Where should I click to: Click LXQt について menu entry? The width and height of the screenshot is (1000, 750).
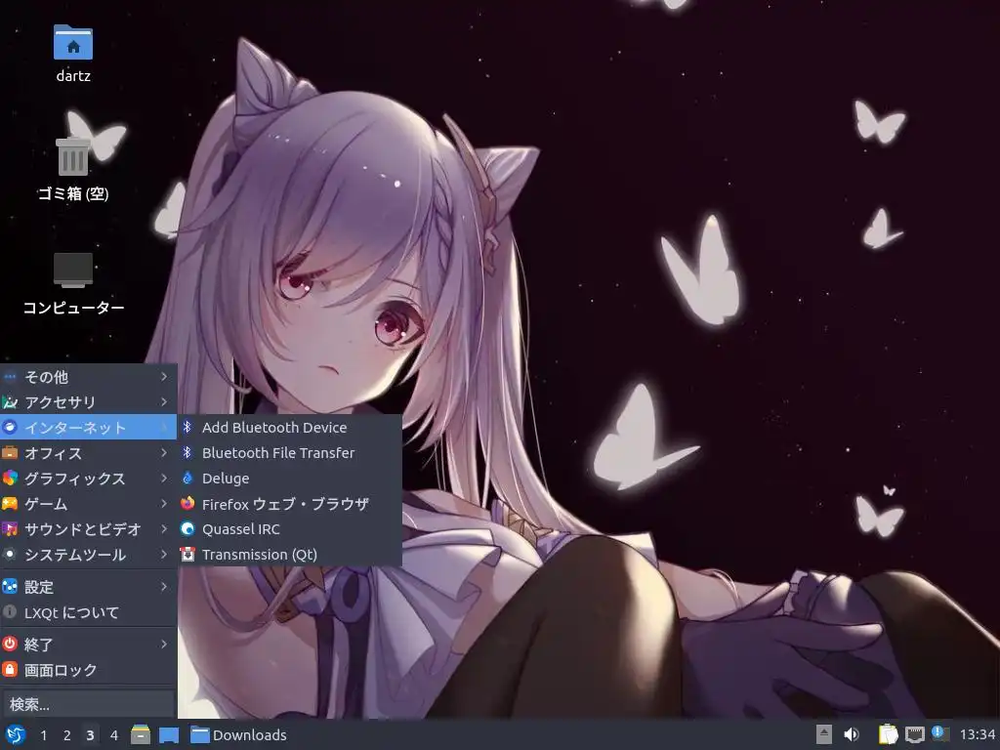88,612
